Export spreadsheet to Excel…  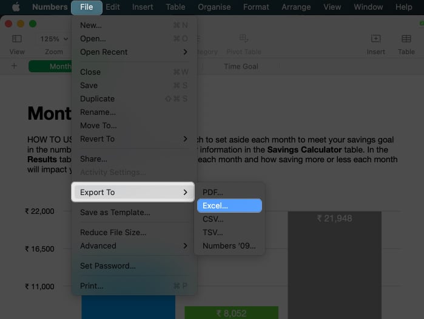pos(229,205)
